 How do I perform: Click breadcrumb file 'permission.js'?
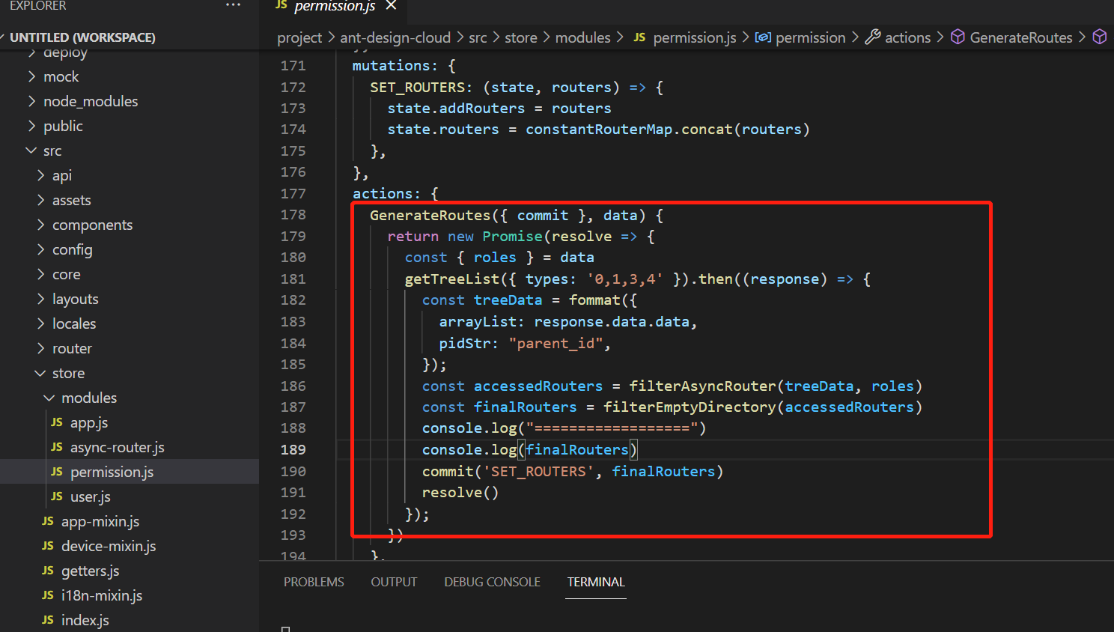(x=695, y=37)
